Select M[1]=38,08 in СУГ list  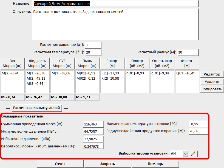(x=61, y=73)
